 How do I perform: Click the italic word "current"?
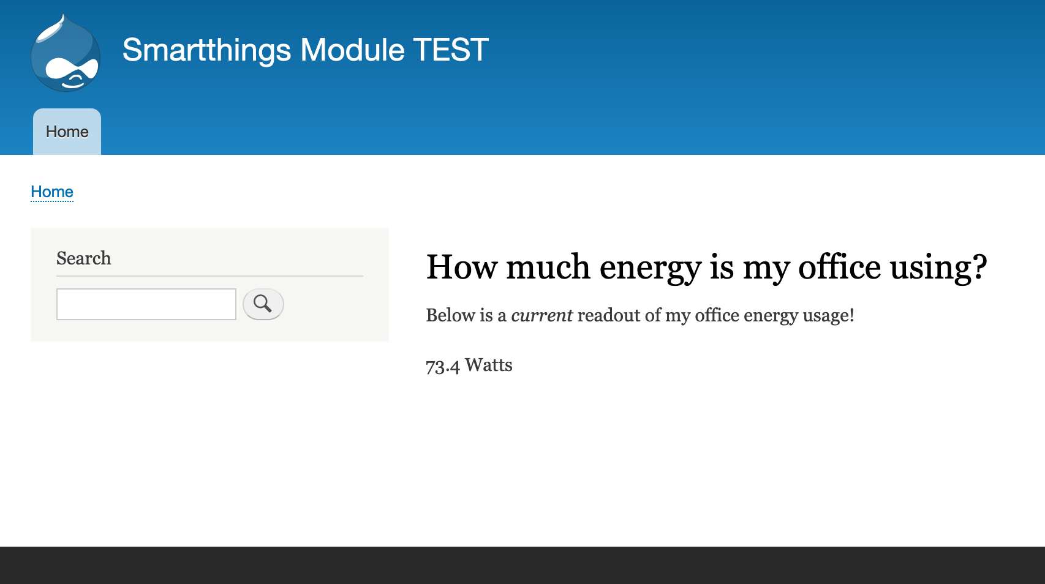(541, 315)
